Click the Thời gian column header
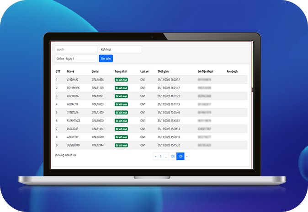Image resolution: width=308 pixels, height=212 pixels. coord(164,71)
